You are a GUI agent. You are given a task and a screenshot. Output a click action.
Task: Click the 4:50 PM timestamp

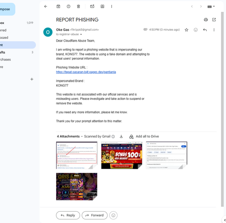pos(165,30)
